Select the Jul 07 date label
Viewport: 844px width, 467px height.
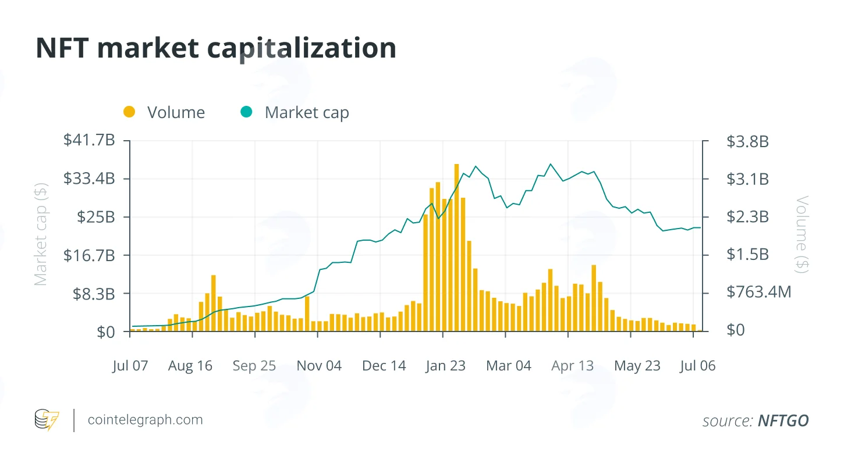130,366
